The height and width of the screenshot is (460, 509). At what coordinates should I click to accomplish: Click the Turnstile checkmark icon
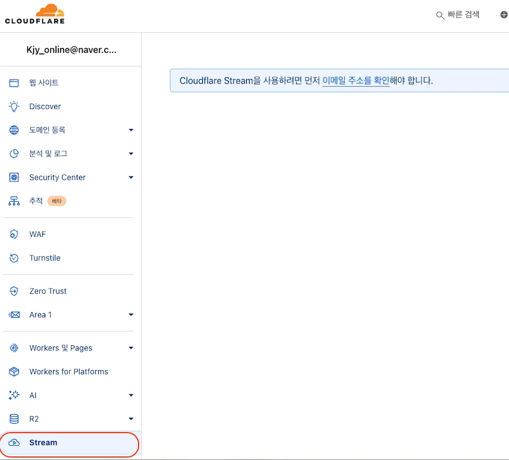[14, 258]
